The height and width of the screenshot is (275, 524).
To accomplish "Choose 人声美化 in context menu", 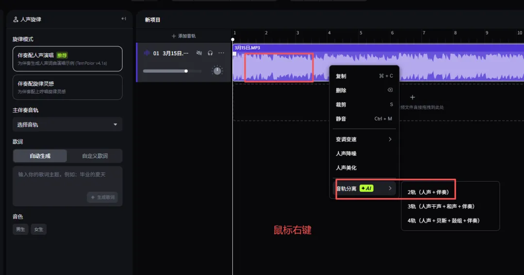I will (x=364, y=168).
